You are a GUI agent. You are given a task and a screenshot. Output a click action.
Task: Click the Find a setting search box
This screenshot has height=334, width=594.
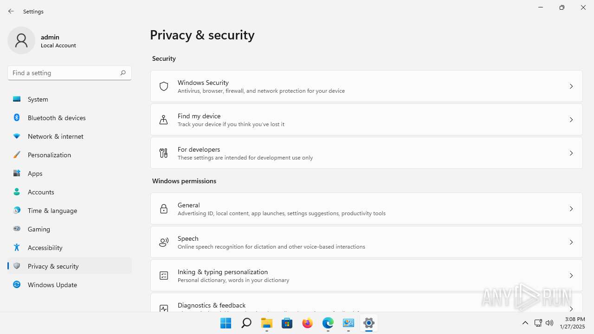pos(64,73)
